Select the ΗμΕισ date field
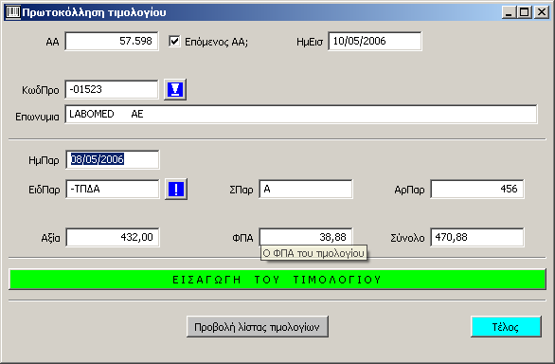Screen dimensions: 555x364 point(375,41)
